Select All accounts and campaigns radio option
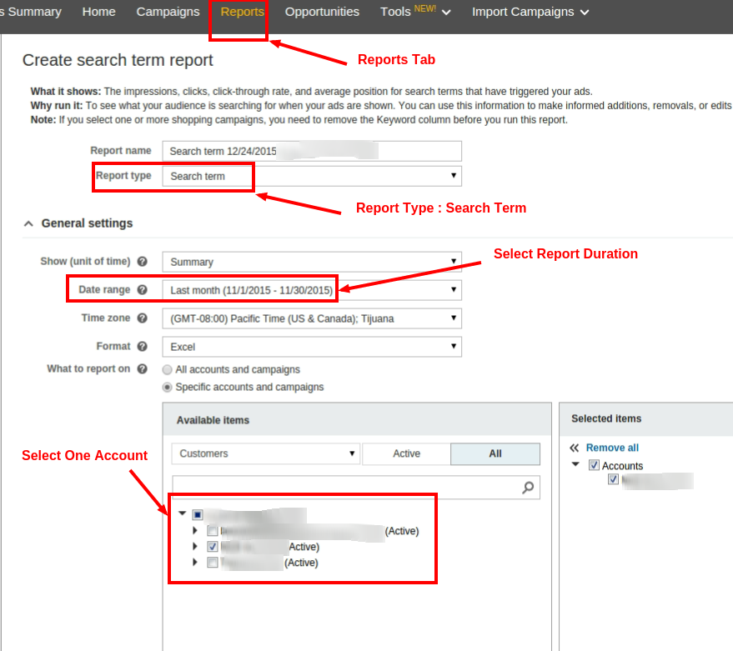Viewport: 733px width, 651px height. point(167,369)
